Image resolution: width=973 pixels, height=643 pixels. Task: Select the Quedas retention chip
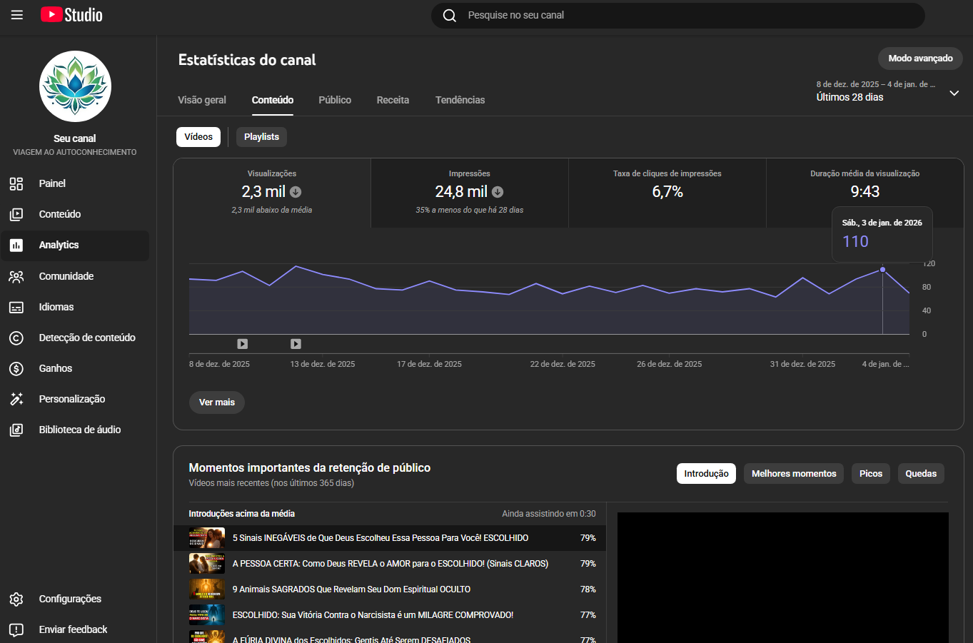pos(921,474)
